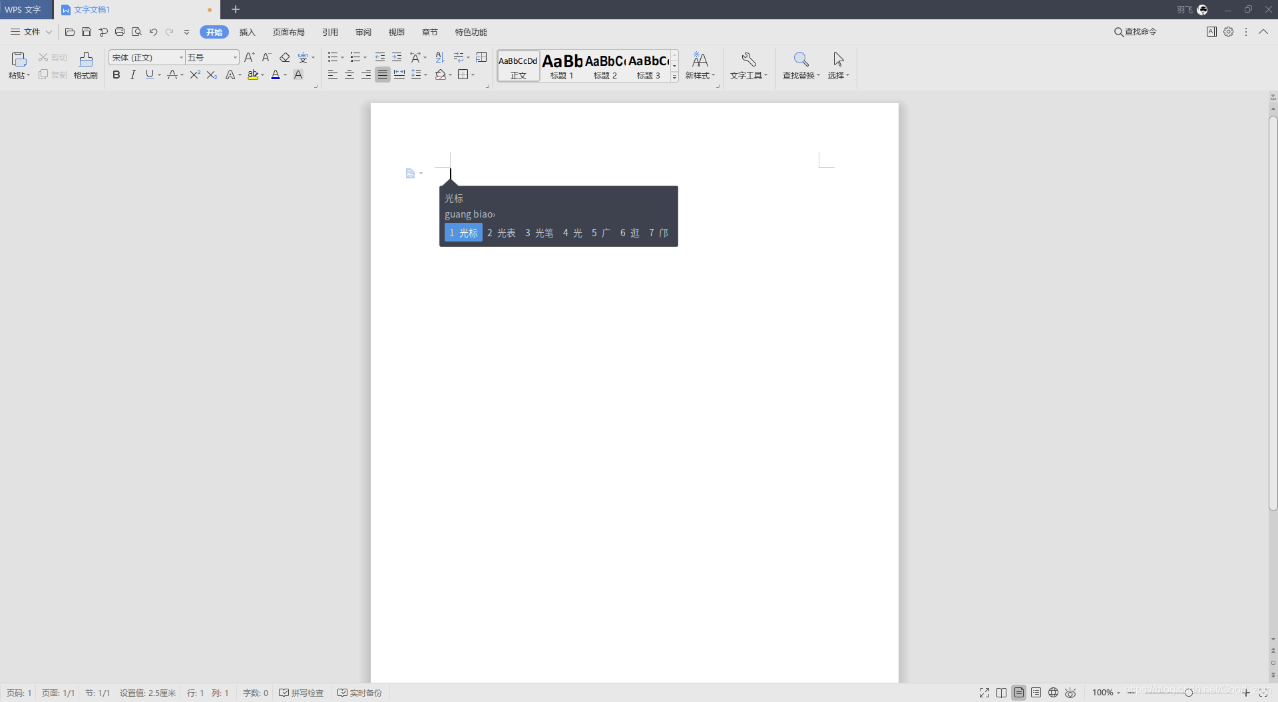
Task: Click the Decrease Indent icon
Action: pyautogui.click(x=380, y=57)
